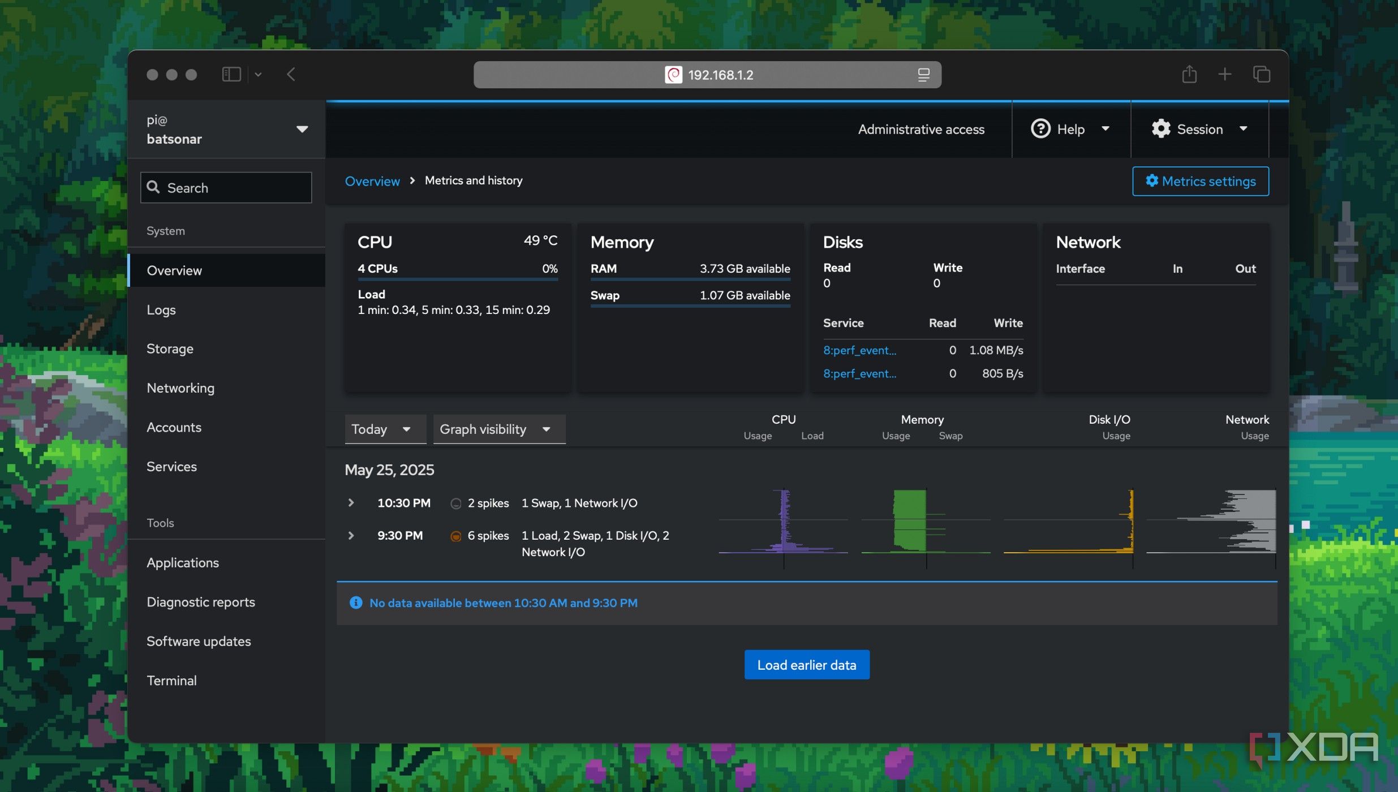Click the second 8:perf_event service link

pos(859,373)
